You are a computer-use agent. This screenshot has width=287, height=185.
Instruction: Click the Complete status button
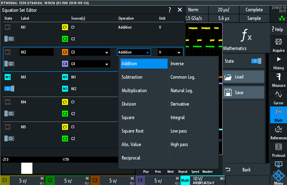click(254, 10)
